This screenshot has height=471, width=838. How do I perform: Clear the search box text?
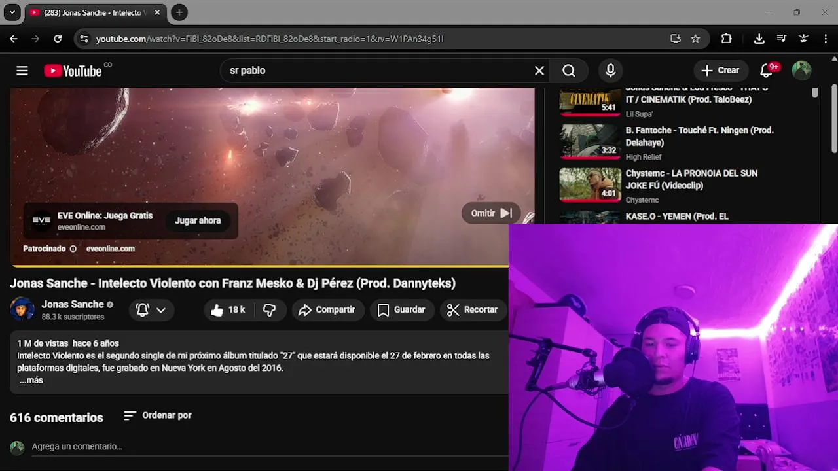539,71
